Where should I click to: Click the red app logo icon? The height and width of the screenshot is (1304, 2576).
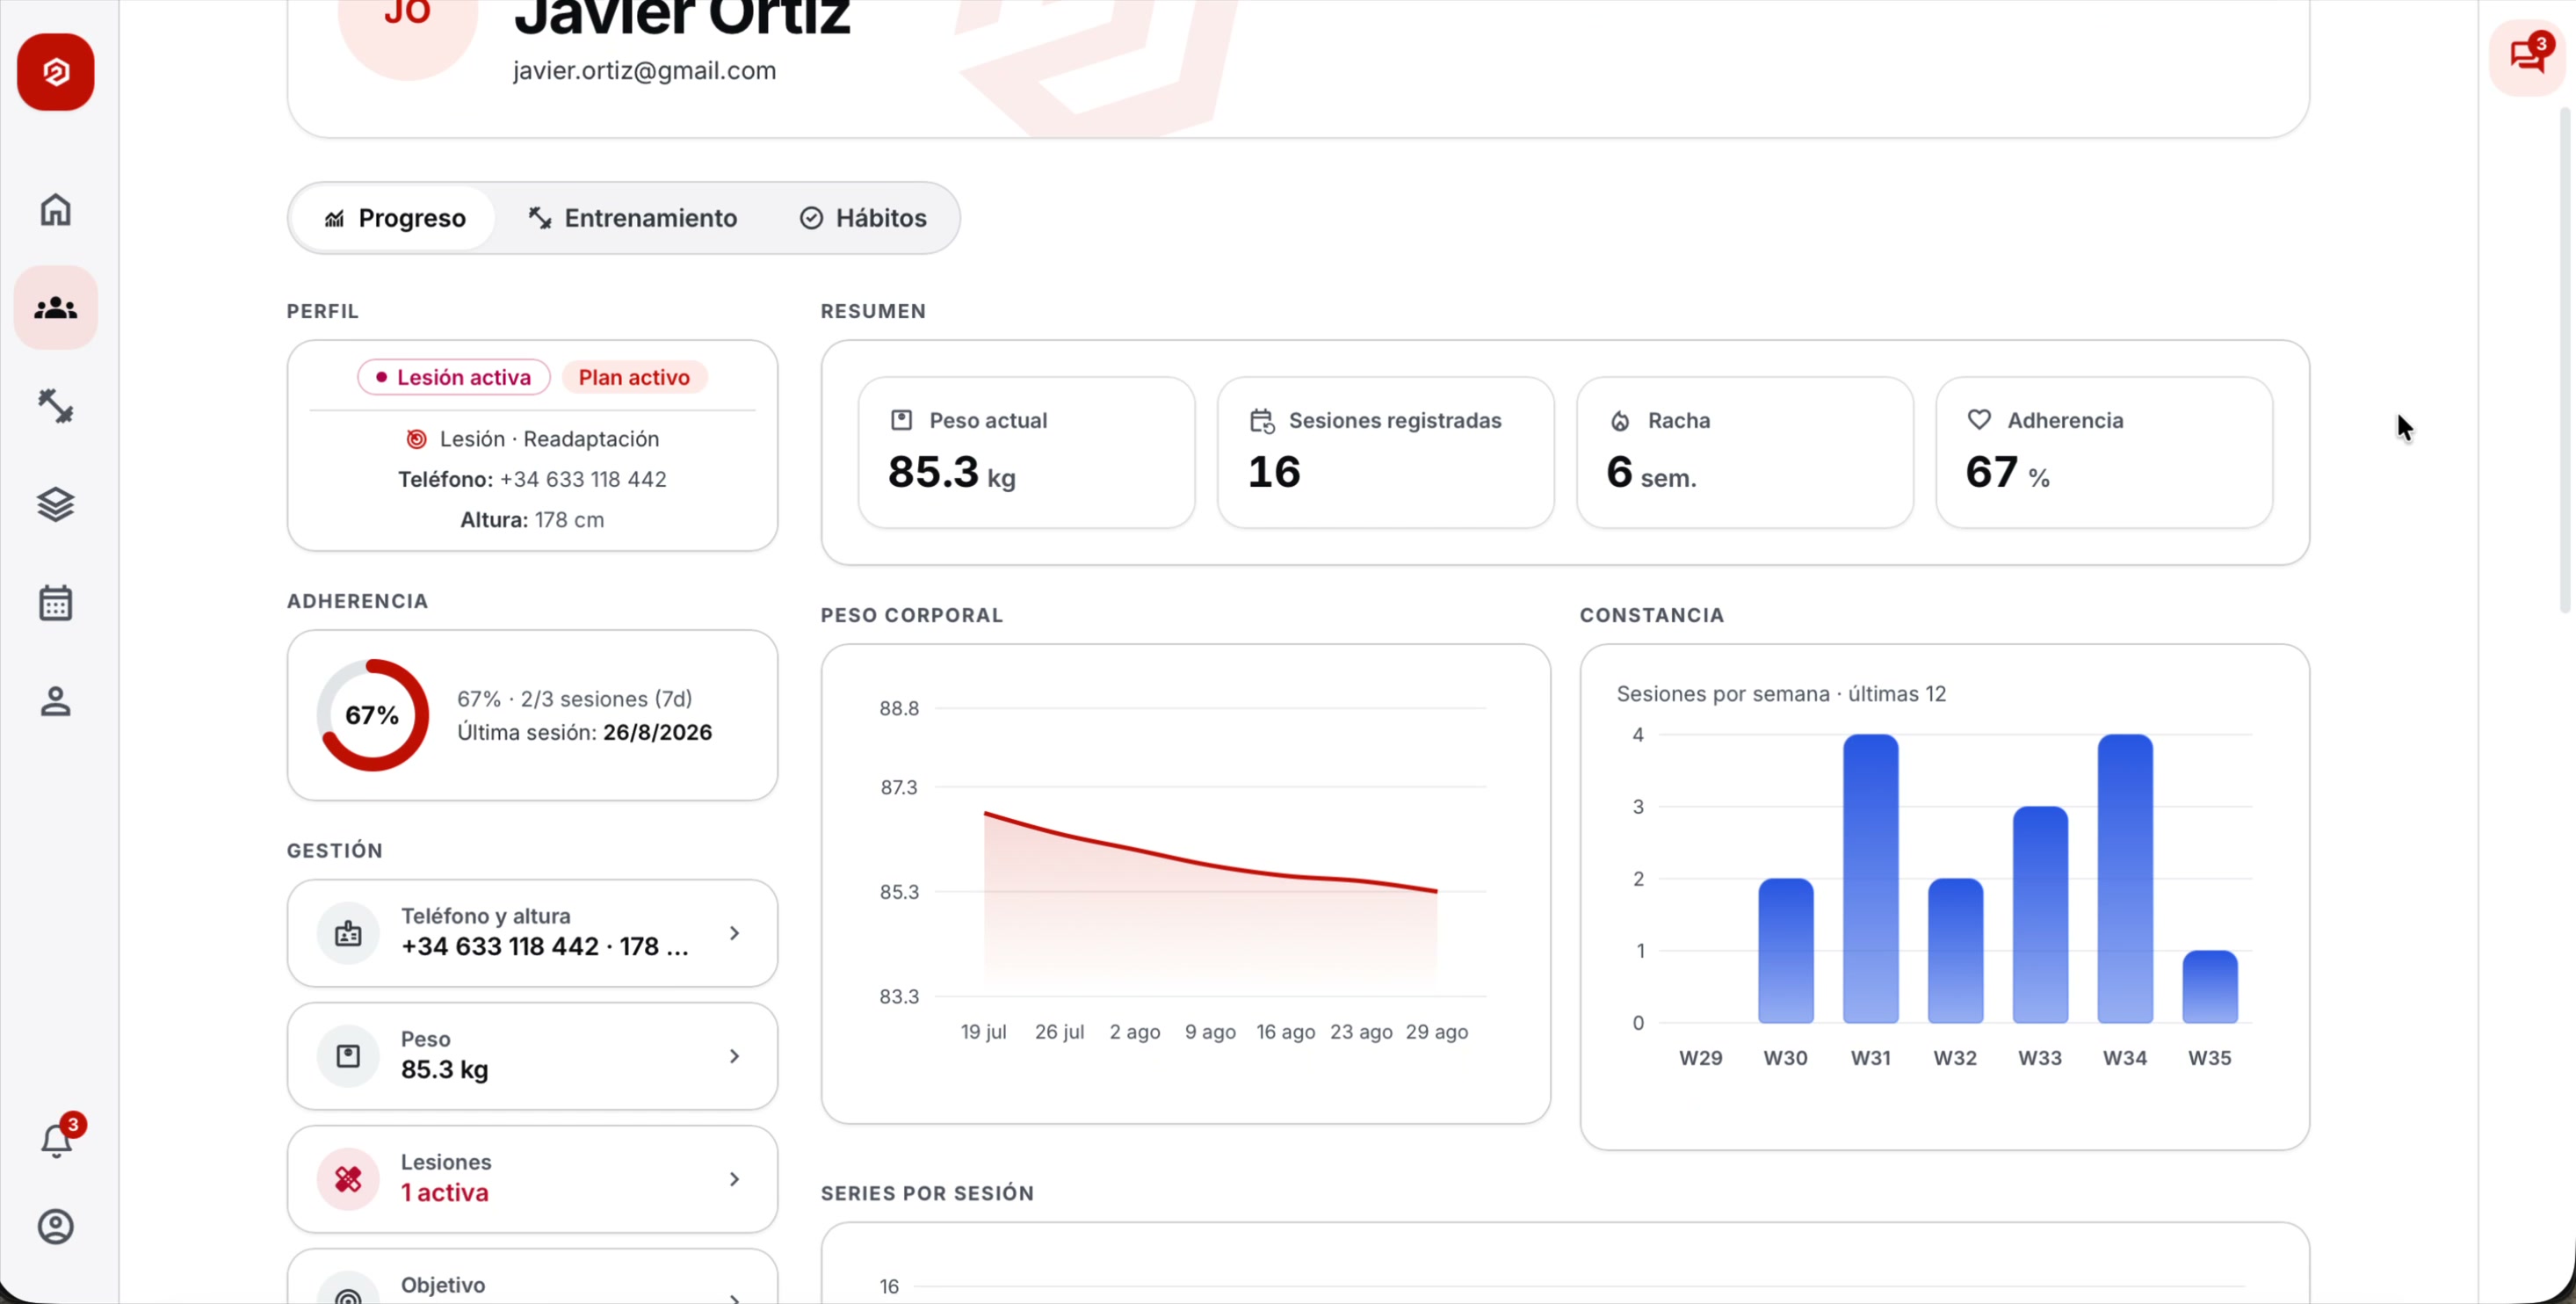[56, 72]
